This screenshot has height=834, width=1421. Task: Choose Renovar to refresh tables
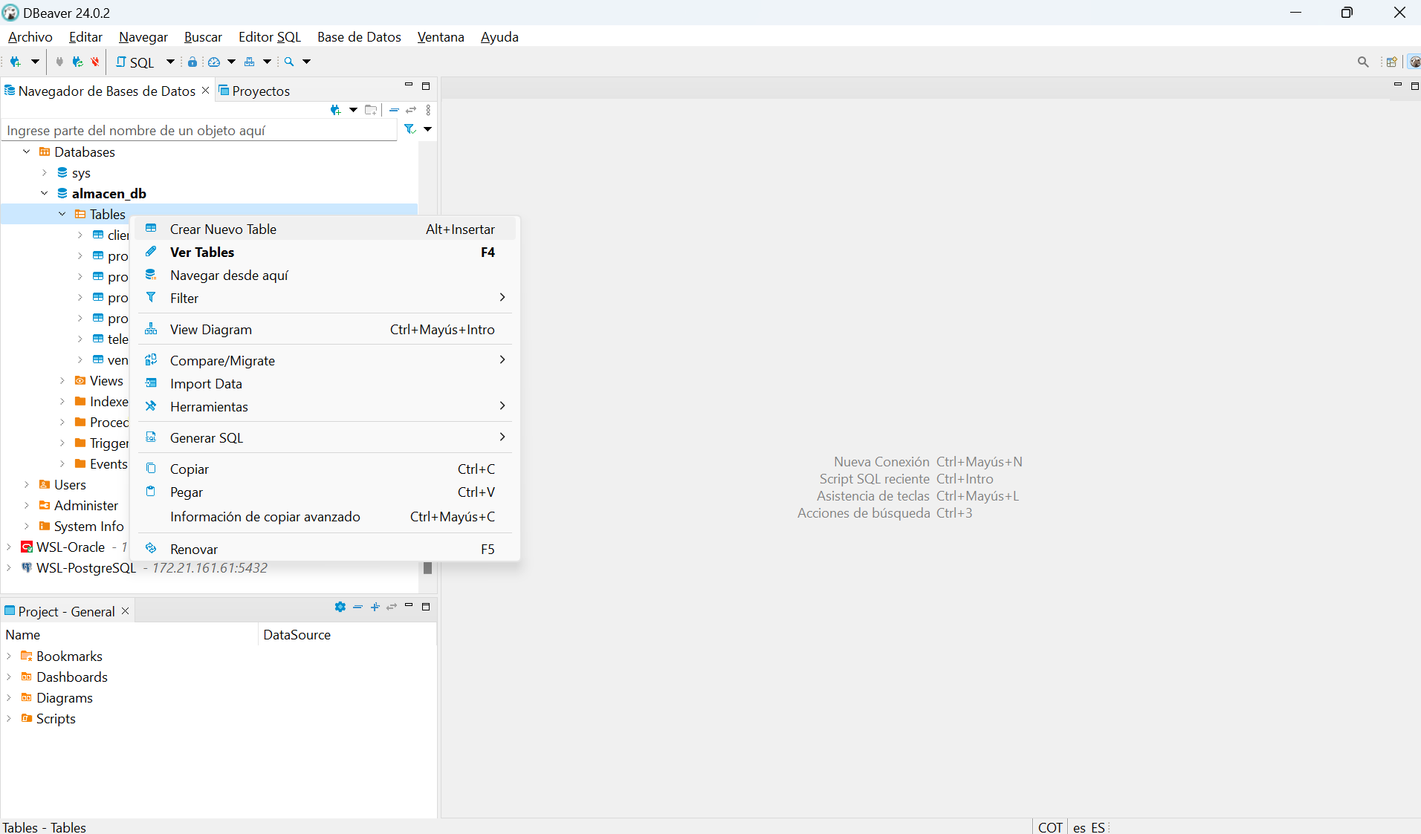tap(326, 549)
